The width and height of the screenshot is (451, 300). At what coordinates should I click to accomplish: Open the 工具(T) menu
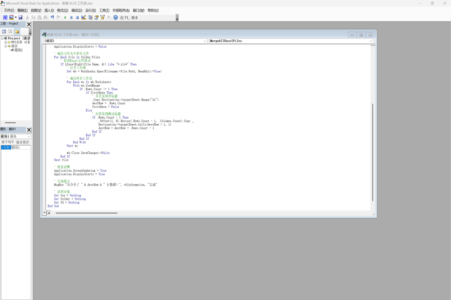[x=104, y=10]
